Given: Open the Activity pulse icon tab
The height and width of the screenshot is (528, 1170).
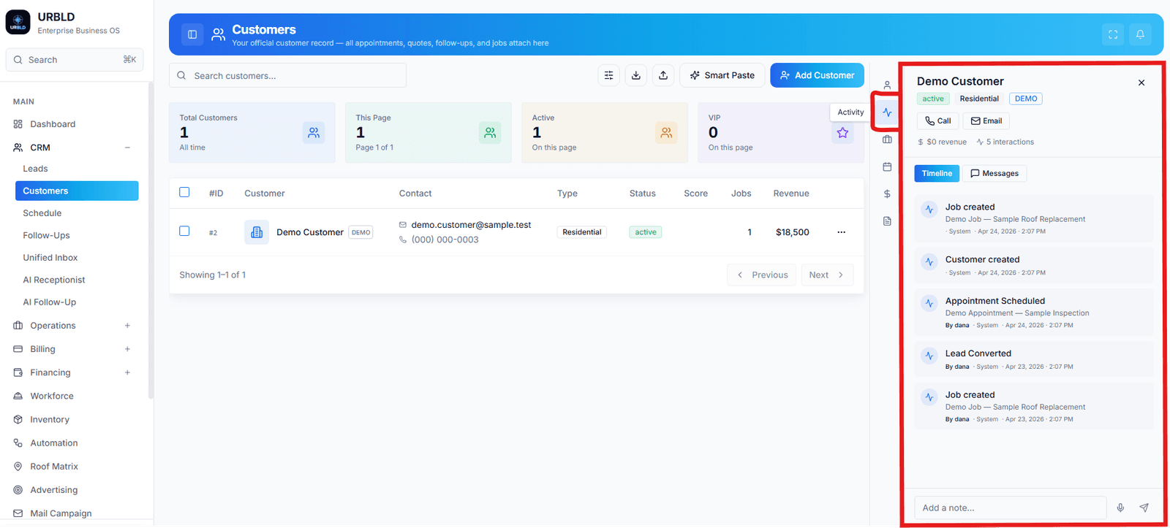Looking at the screenshot, I should 887,112.
